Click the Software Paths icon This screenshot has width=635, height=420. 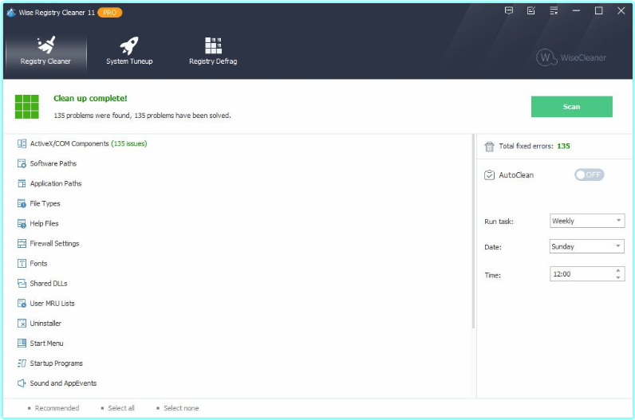[x=22, y=163]
